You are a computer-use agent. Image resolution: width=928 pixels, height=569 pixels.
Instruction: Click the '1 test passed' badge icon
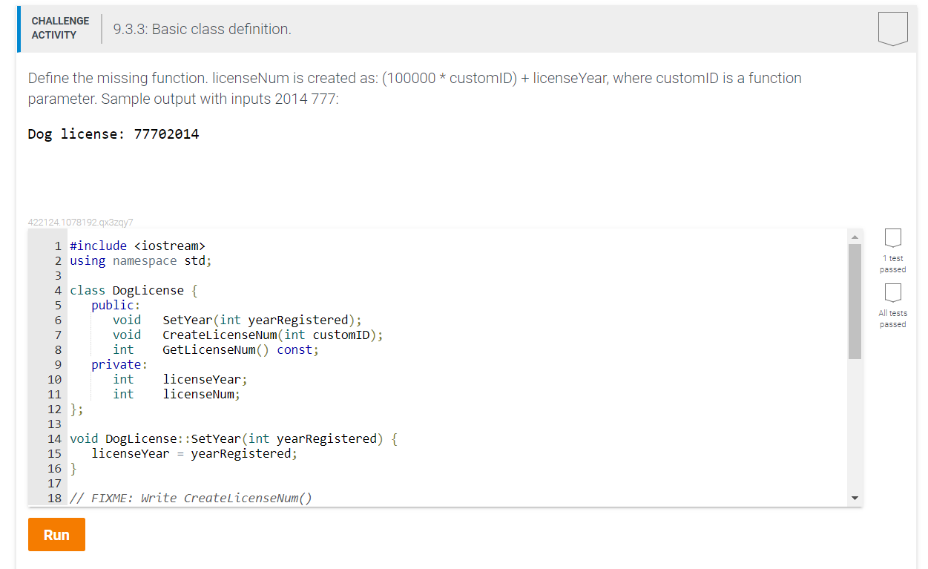coord(892,239)
